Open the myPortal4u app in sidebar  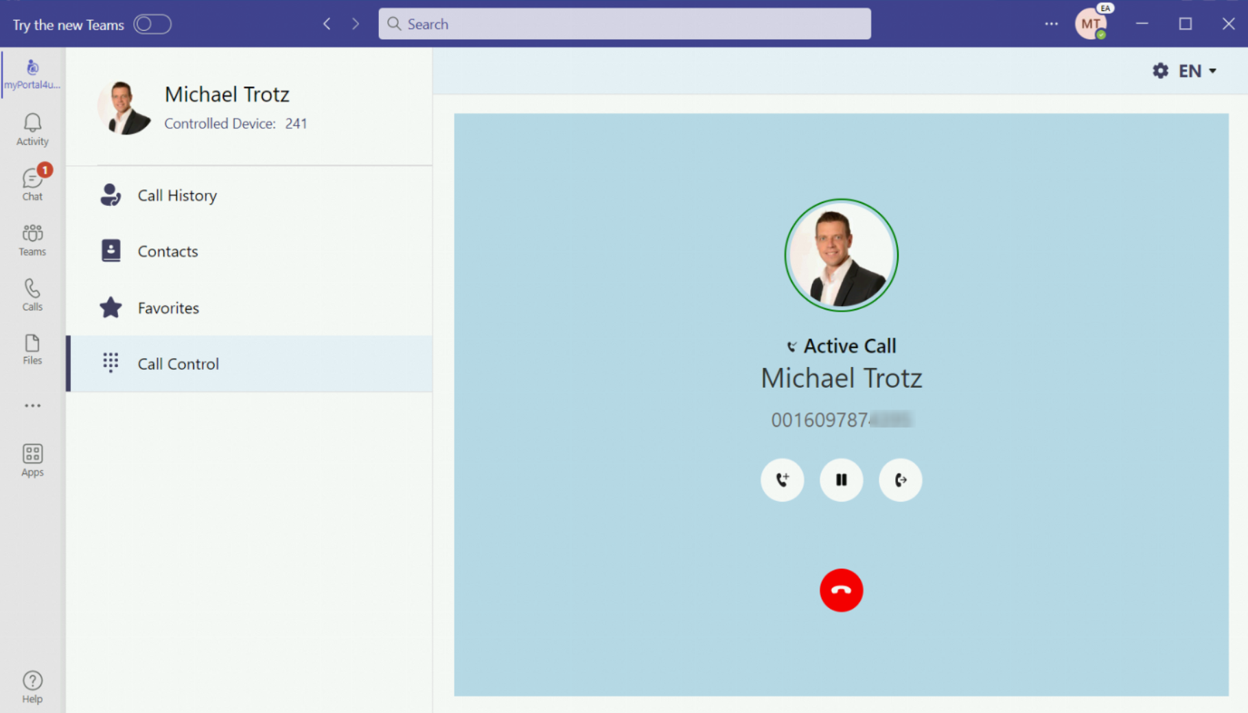[32, 74]
